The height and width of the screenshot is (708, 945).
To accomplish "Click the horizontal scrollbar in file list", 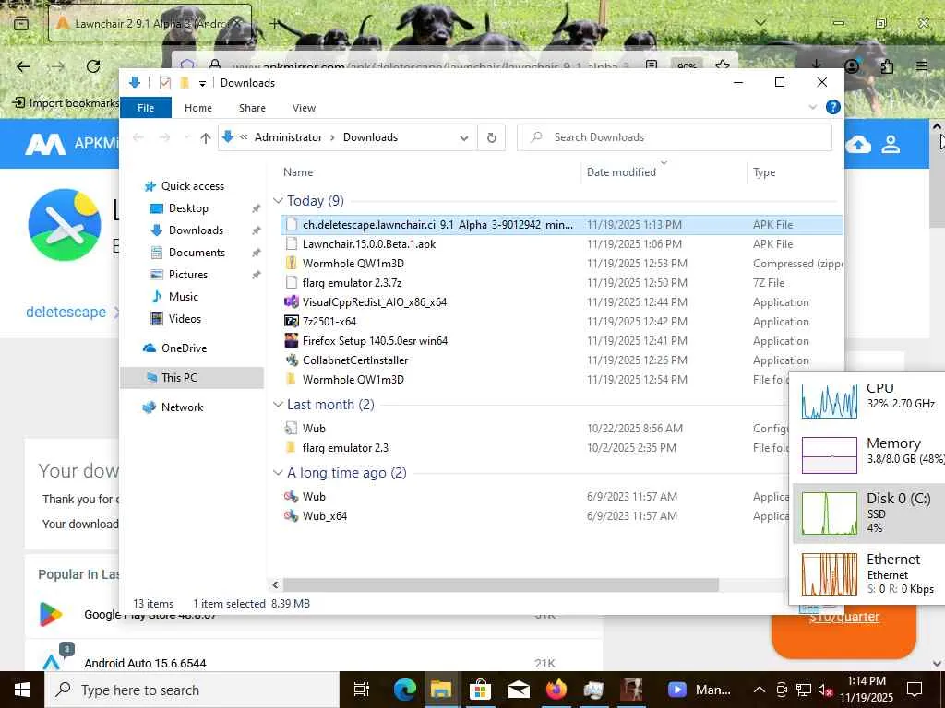I will click(500, 584).
